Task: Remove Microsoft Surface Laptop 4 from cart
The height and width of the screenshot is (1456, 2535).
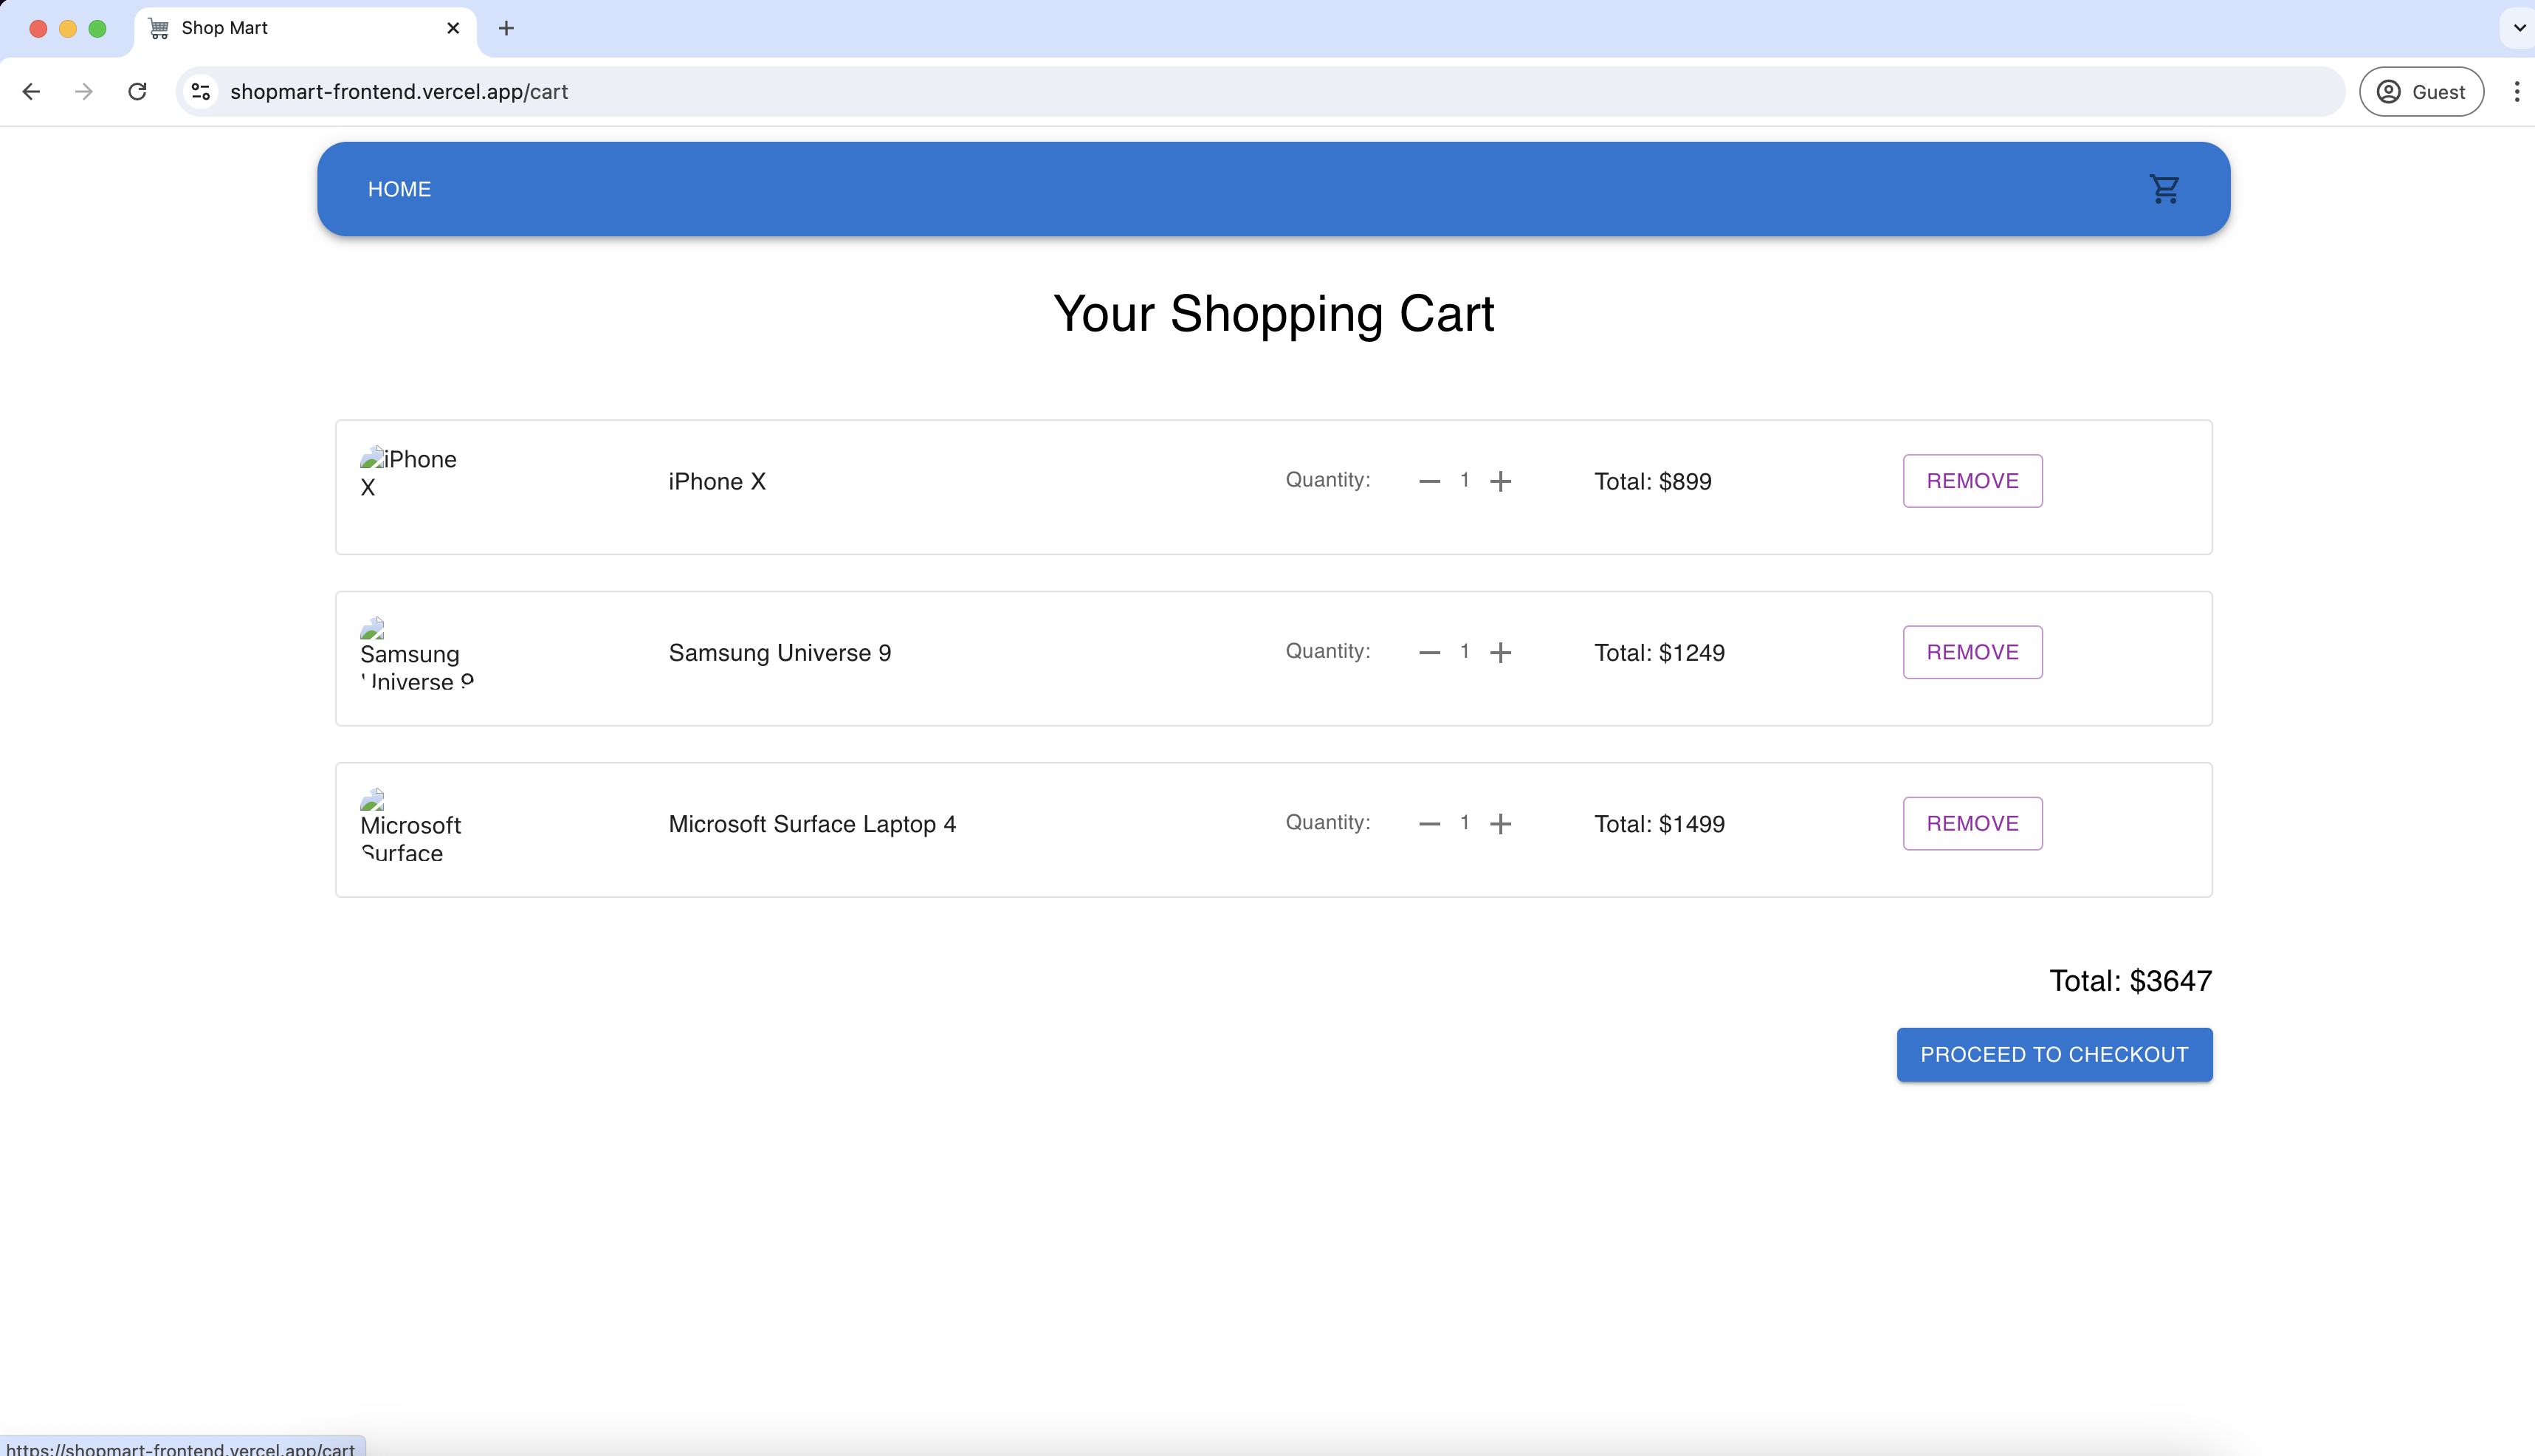Action: coord(1972,823)
